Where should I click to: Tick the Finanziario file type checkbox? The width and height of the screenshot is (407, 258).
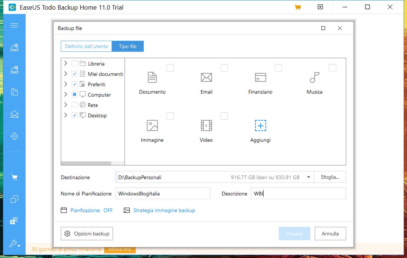278,68
